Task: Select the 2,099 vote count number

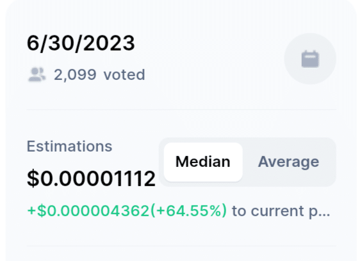Action: pyautogui.click(x=75, y=75)
